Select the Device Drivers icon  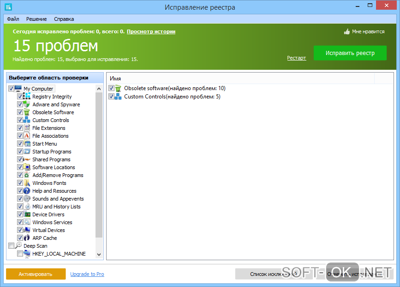27,214
